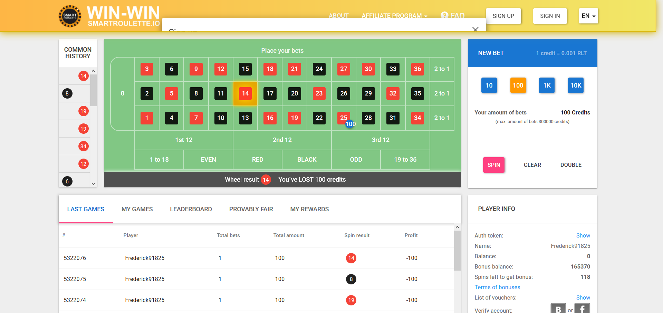
Task: Select the orange 100 credit chip
Action: click(x=518, y=85)
